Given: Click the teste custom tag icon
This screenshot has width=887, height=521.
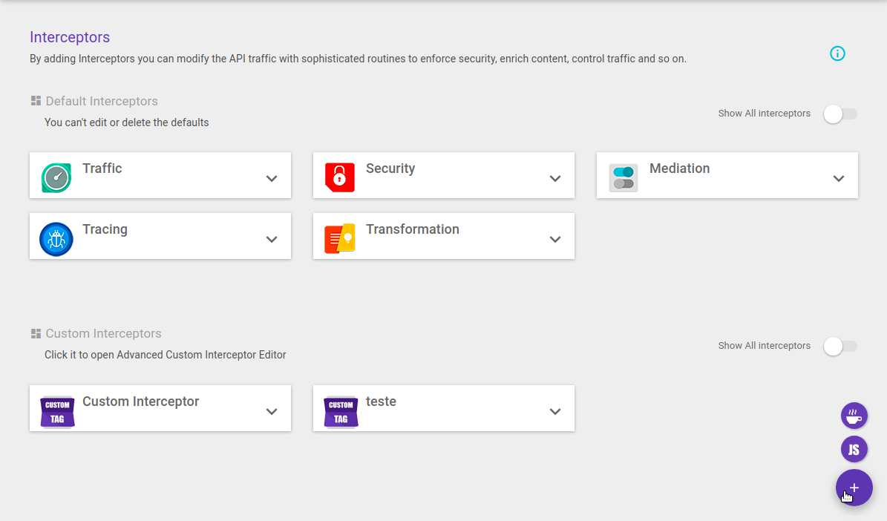Looking at the screenshot, I should coord(341,411).
